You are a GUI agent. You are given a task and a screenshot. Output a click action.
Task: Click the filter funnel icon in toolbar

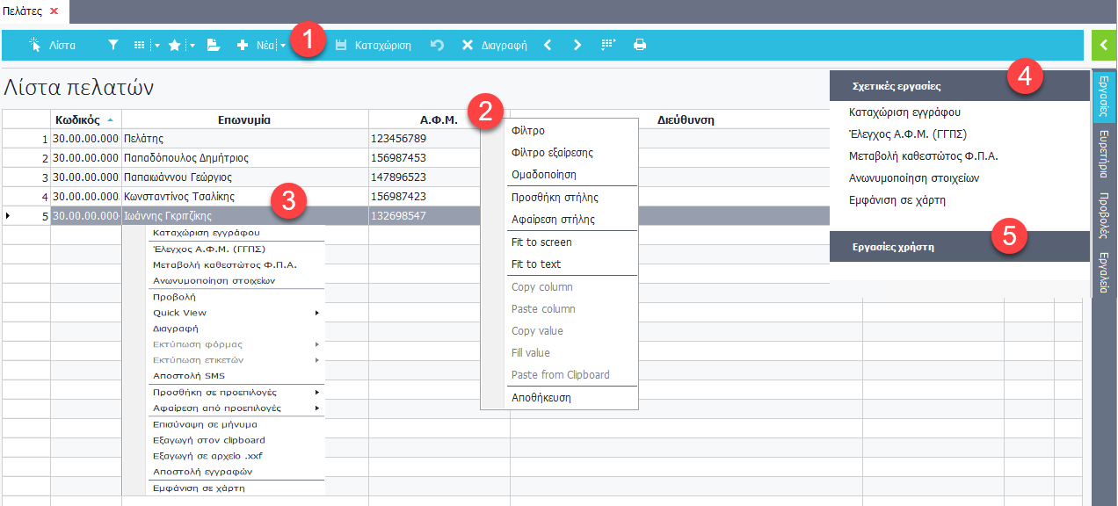coord(113,45)
